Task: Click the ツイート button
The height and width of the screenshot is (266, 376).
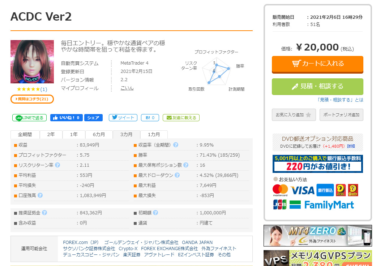Action: coord(123,118)
